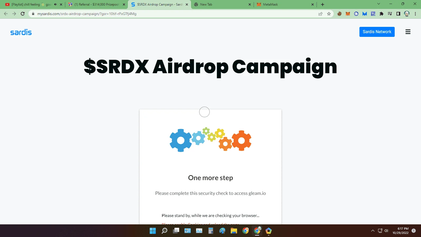Viewport: 421px width, 237px height.
Task: Click the Please stand by browser check text
Action: pos(210,215)
